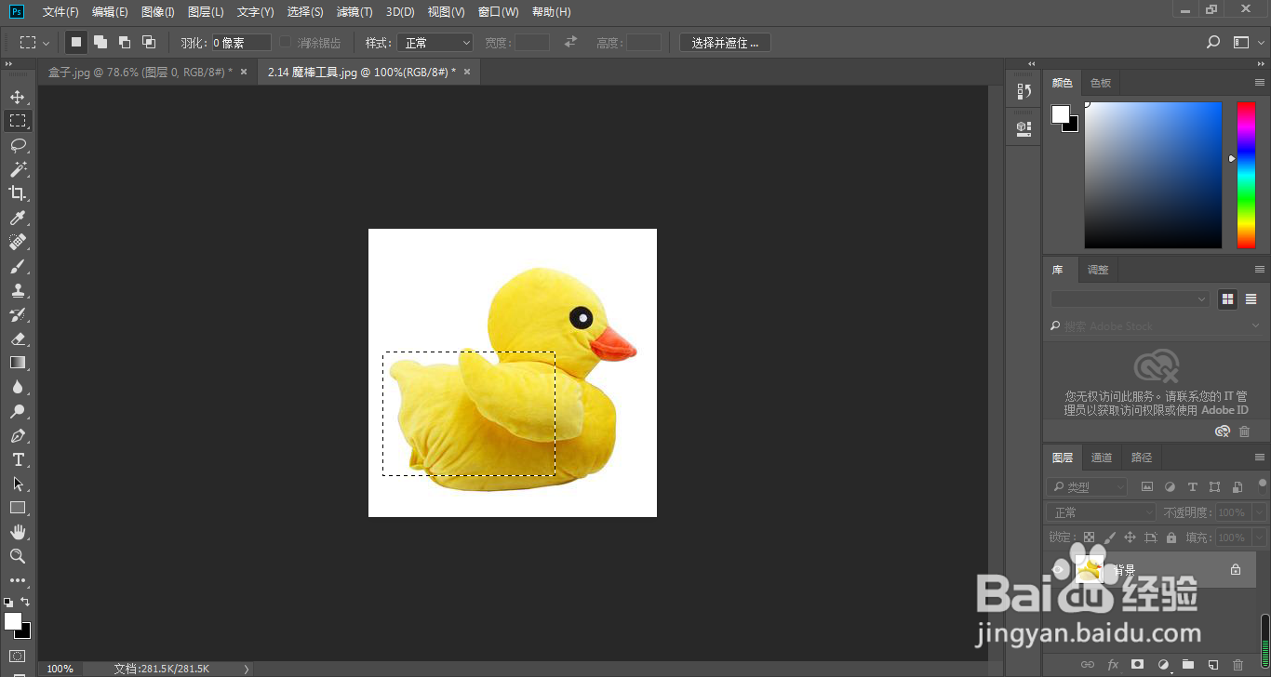Viewport: 1271px width, 677px height.
Task: Click the hue slider bar
Action: [1246, 175]
